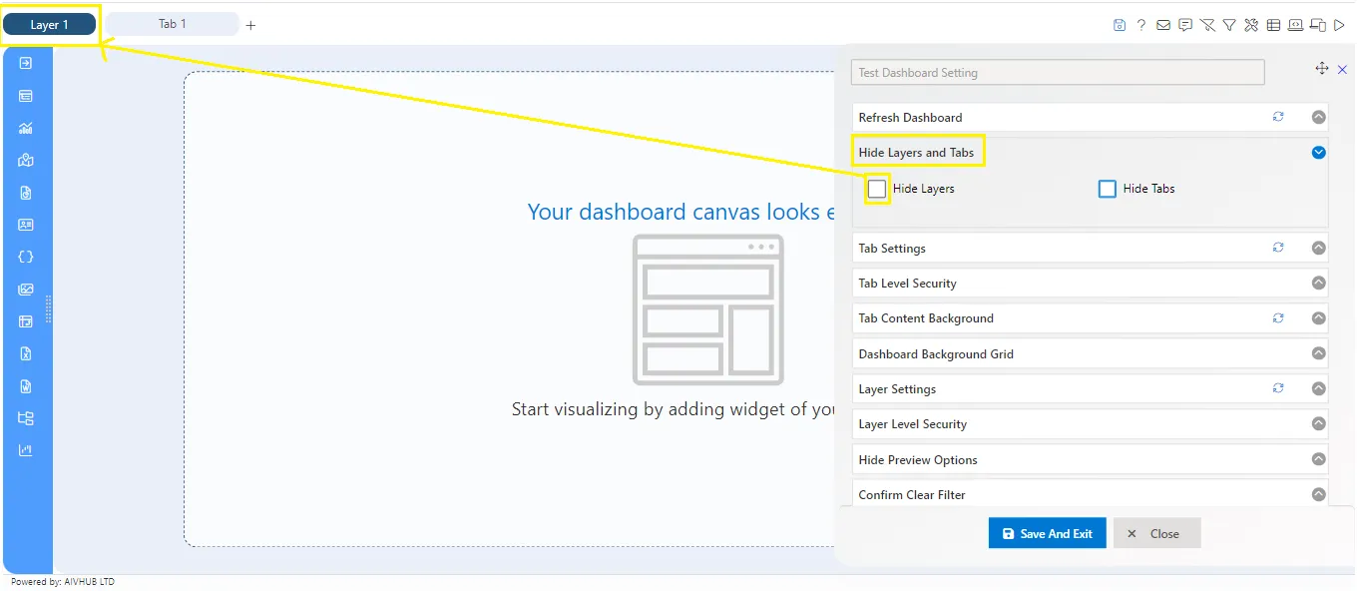Select the map widget sidebar icon
Screen dimensions: 1357x591
coord(26,160)
